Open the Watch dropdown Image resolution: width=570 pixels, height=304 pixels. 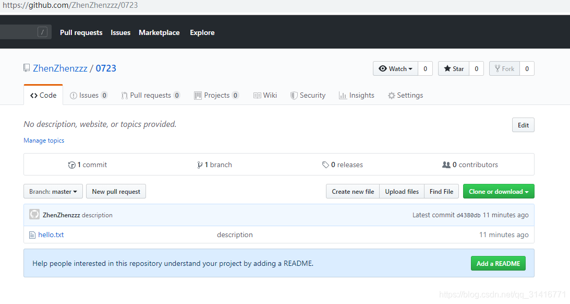click(395, 68)
